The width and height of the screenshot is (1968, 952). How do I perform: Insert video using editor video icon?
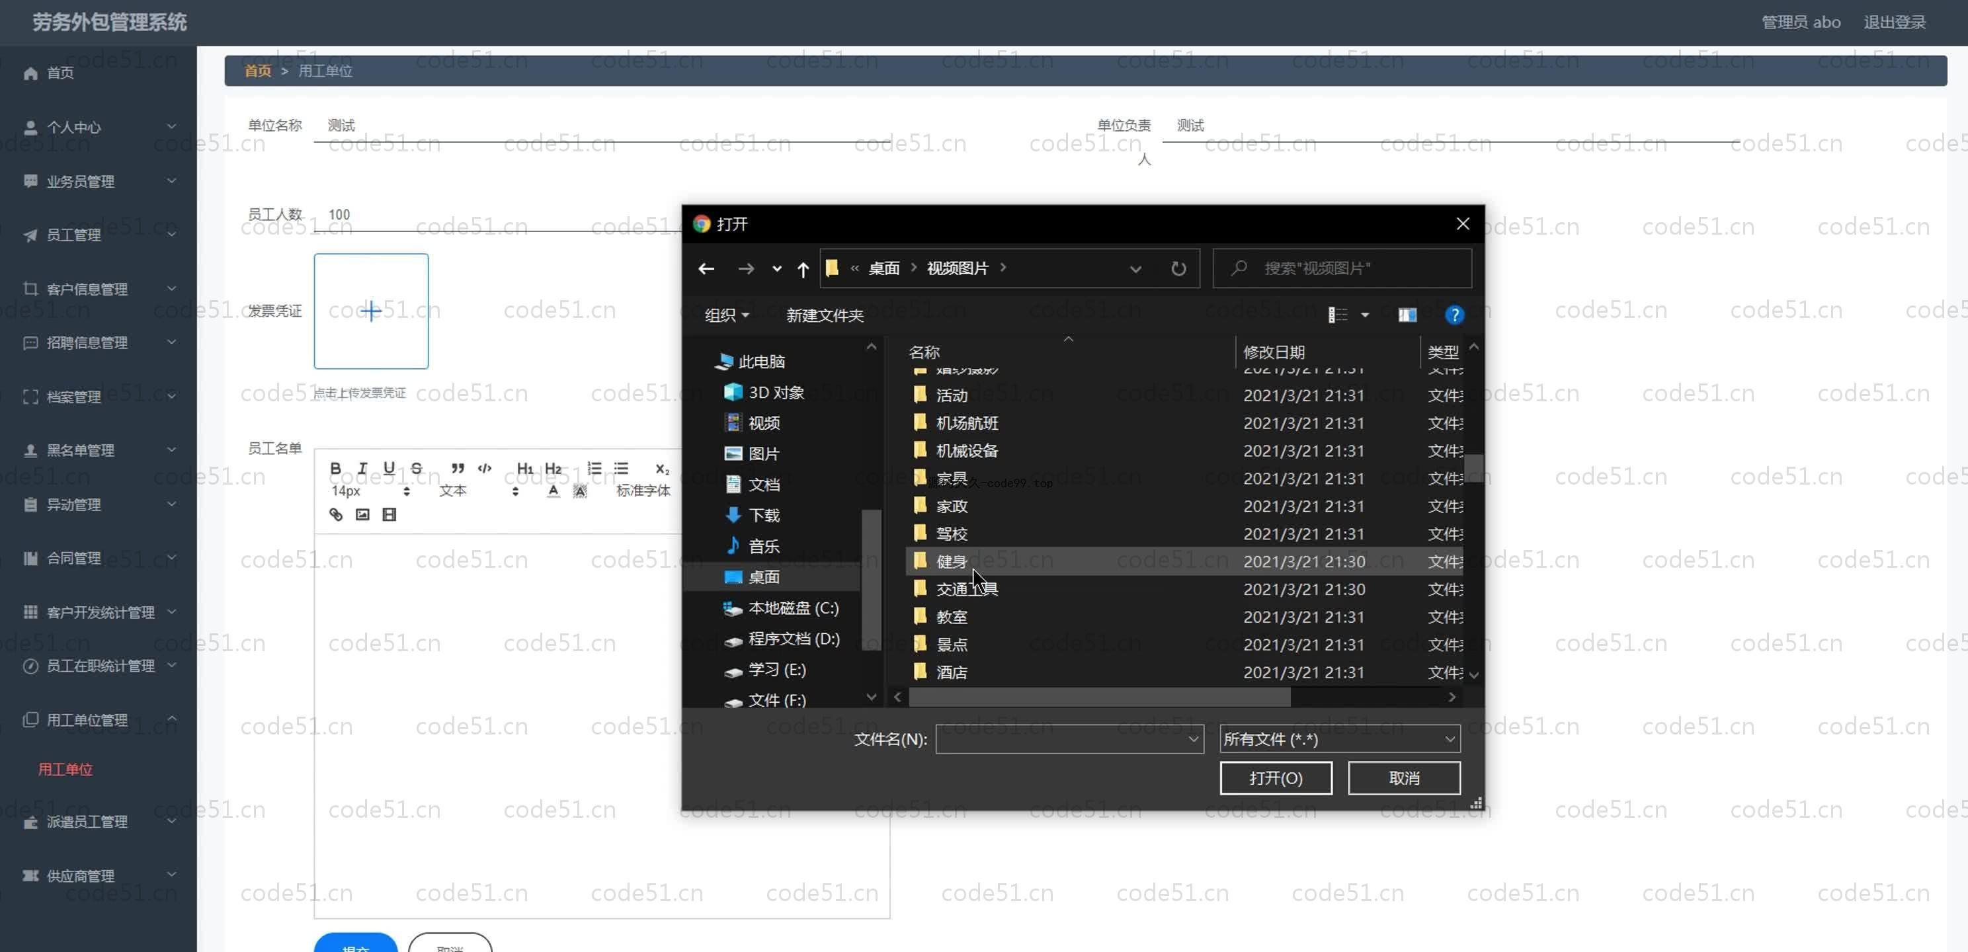pyautogui.click(x=389, y=514)
